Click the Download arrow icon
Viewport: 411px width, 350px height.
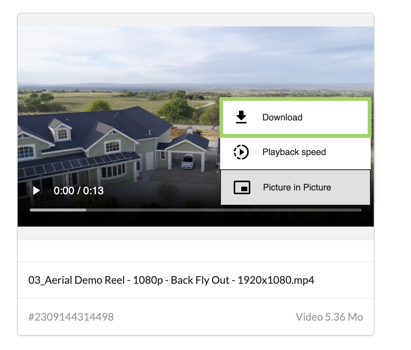click(241, 117)
